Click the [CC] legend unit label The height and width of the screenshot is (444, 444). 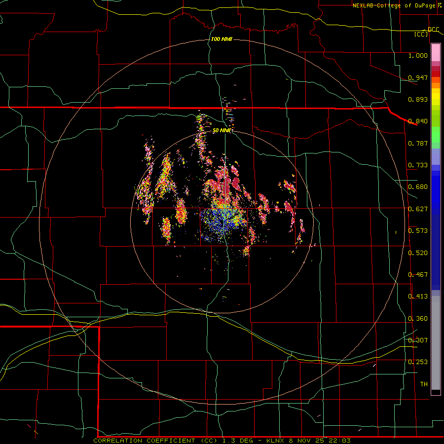[x=421, y=34]
